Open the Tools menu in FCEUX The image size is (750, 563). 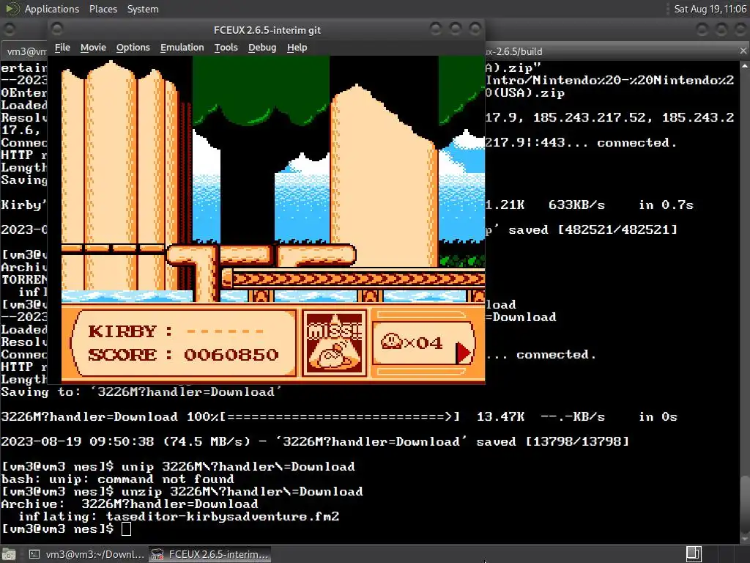[226, 48]
